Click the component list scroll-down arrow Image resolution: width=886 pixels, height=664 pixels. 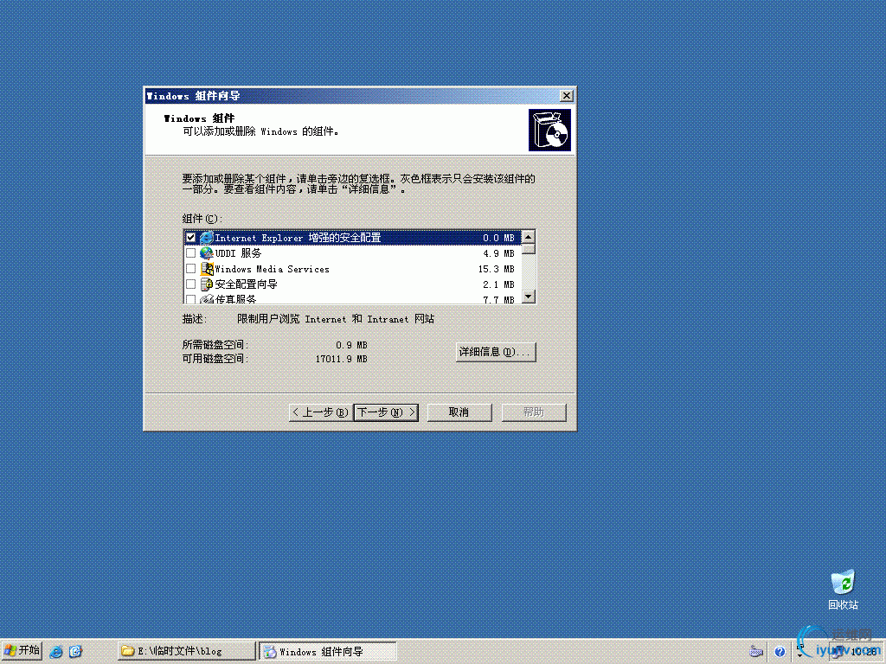click(529, 297)
